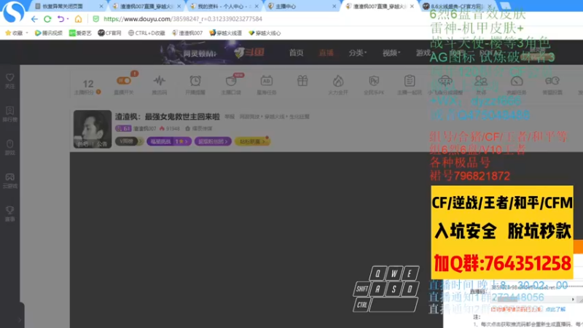Click the level 61 badge under title
The height and width of the screenshot is (328, 583).
tap(123, 129)
